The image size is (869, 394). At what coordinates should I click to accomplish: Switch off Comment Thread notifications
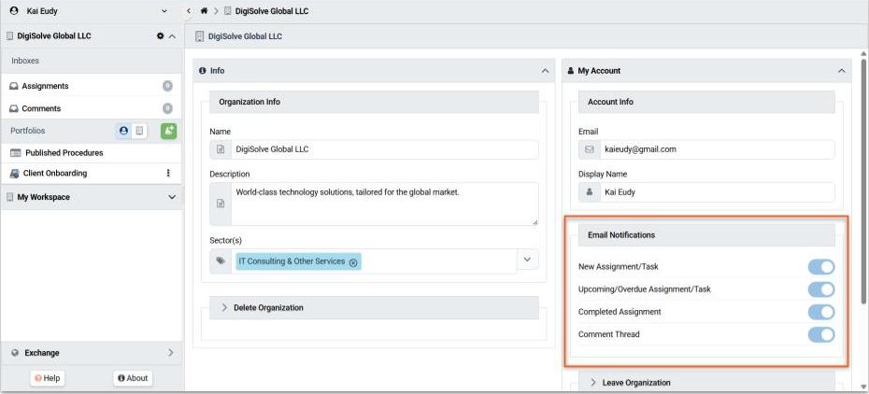point(820,334)
